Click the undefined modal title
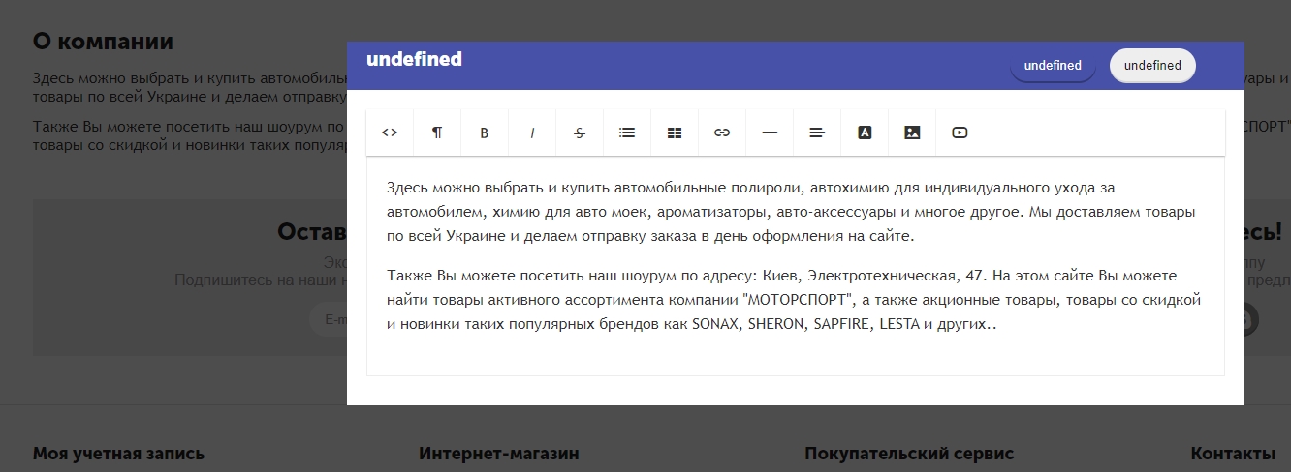1291x472 pixels. coord(414,59)
